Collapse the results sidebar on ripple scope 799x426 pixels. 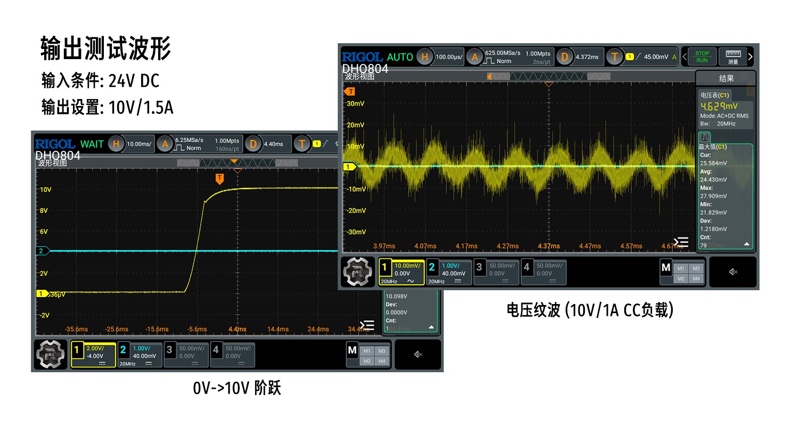[x=681, y=242]
